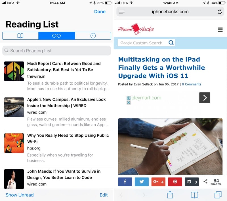The height and width of the screenshot is (201, 227).
Task: Expand the pleymart.com ad arrow
Action: pos(205,98)
